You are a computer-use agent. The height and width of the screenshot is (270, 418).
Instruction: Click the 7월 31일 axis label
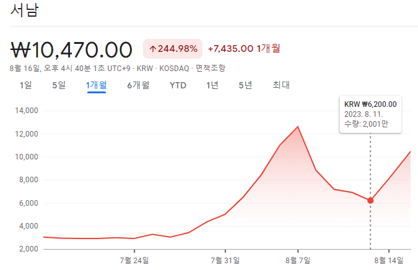click(x=225, y=260)
